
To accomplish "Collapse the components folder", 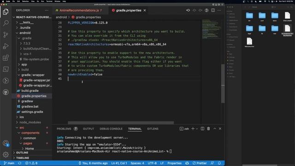I will pos(32,133).
